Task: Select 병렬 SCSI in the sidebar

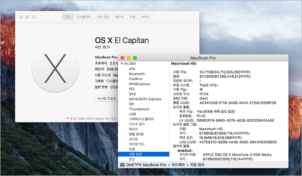Action: (x=136, y=134)
